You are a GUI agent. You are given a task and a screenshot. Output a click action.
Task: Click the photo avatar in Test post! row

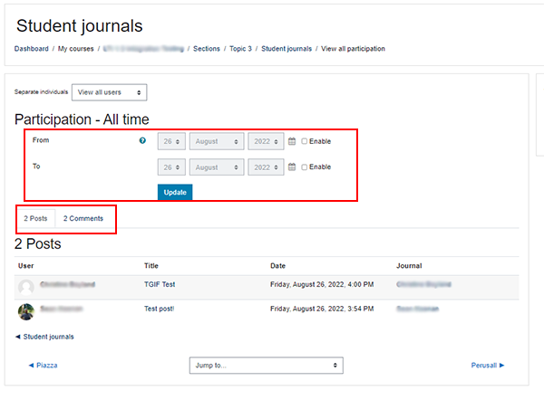(x=26, y=311)
